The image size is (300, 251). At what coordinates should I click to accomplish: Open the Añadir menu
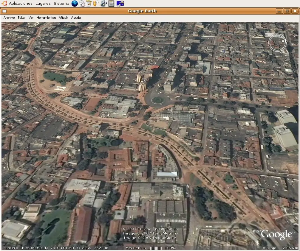click(x=63, y=18)
